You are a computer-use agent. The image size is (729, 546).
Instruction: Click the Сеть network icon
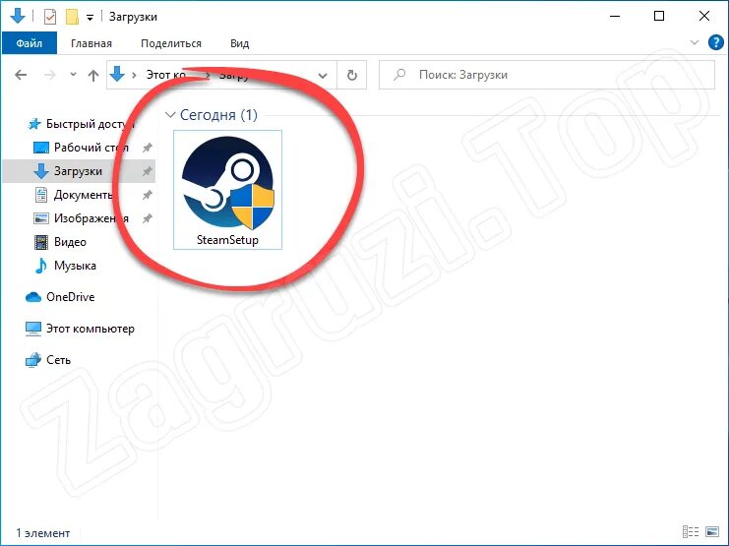click(x=33, y=360)
